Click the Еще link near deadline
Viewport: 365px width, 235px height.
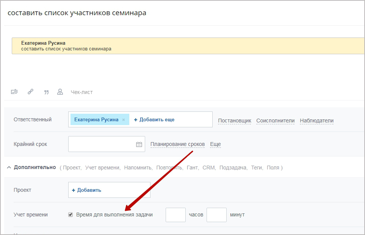pyautogui.click(x=215, y=144)
